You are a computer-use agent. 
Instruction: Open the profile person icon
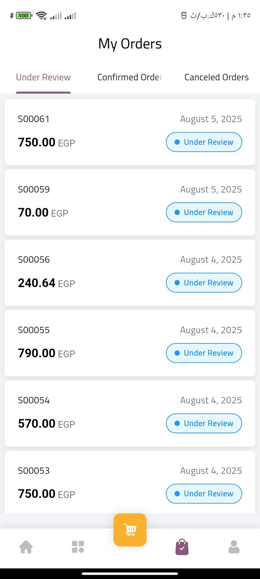pyautogui.click(x=234, y=547)
